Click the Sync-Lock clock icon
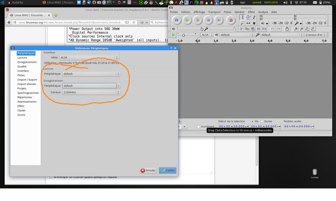Image resolution: width=336 pixels, height=201 pixels. [x=287, y=29]
